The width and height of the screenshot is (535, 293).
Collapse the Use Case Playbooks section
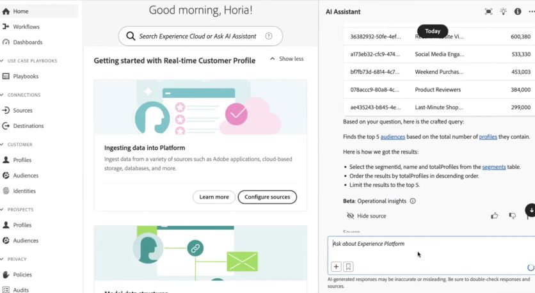coord(2,61)
